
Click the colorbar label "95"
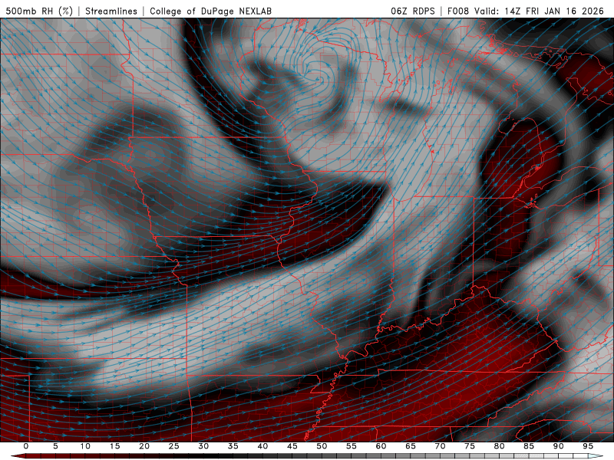pos(588,446)
